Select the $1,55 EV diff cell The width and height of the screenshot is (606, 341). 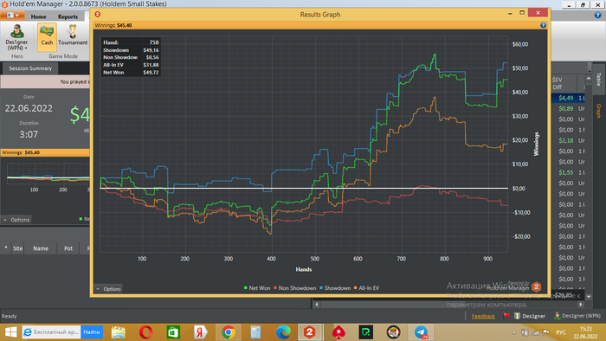coord(566,172)
